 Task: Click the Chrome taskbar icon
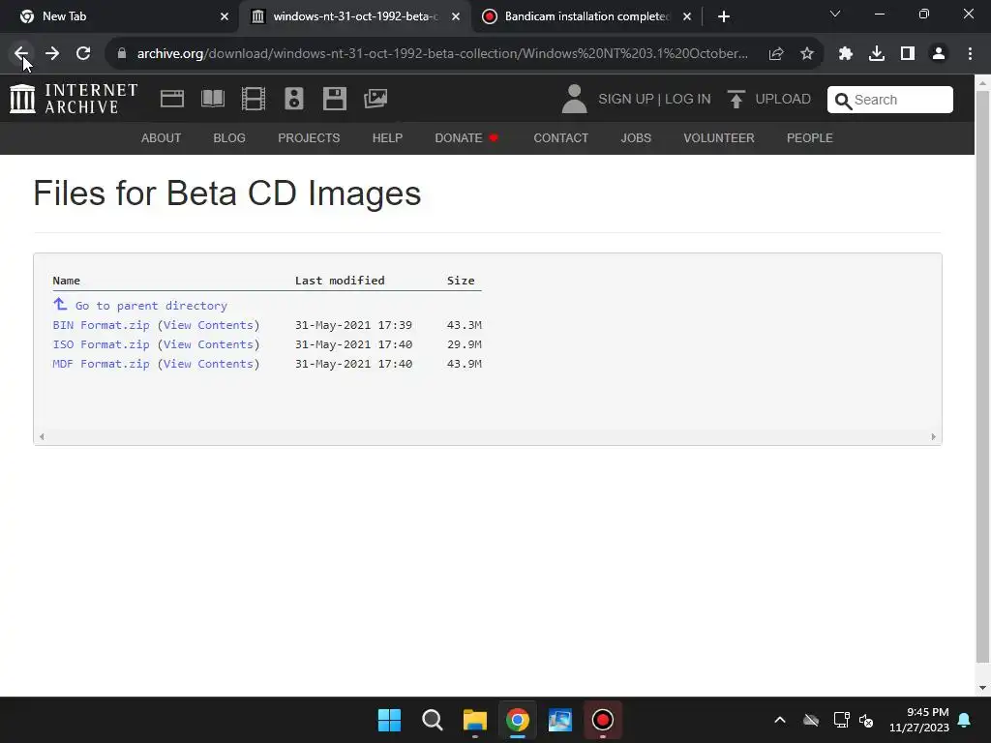(x=518, y=720)
